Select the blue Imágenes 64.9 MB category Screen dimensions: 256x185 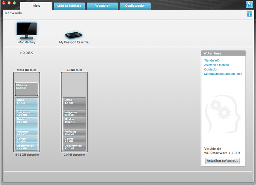click(27, 113)
